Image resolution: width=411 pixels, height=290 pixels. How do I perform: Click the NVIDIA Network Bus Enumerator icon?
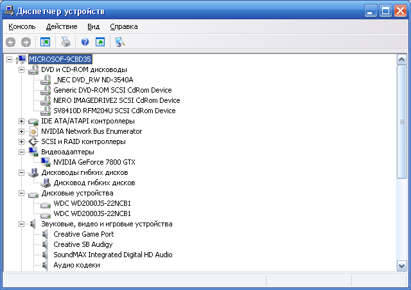pos(33,131)
